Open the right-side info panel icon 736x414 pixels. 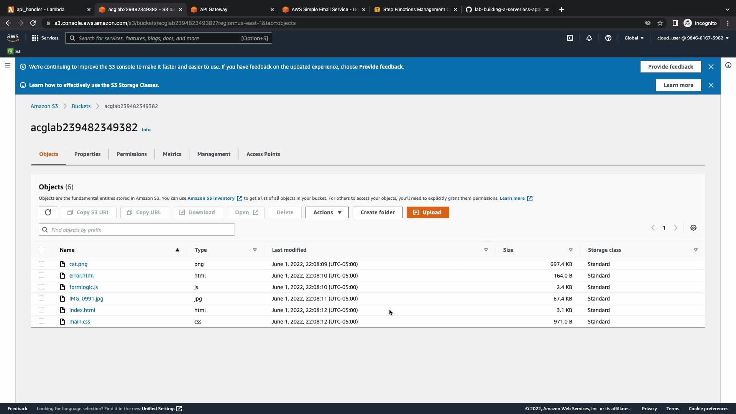click(x=728, y=65)
